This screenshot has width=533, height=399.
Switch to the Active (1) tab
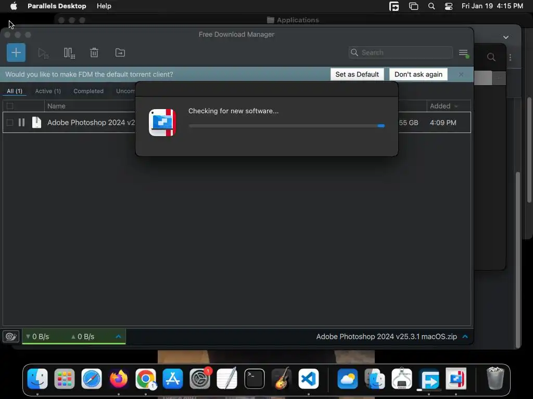pos(48,91)
